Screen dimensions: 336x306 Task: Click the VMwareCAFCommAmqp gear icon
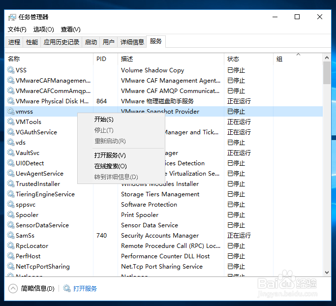(10, 91)
